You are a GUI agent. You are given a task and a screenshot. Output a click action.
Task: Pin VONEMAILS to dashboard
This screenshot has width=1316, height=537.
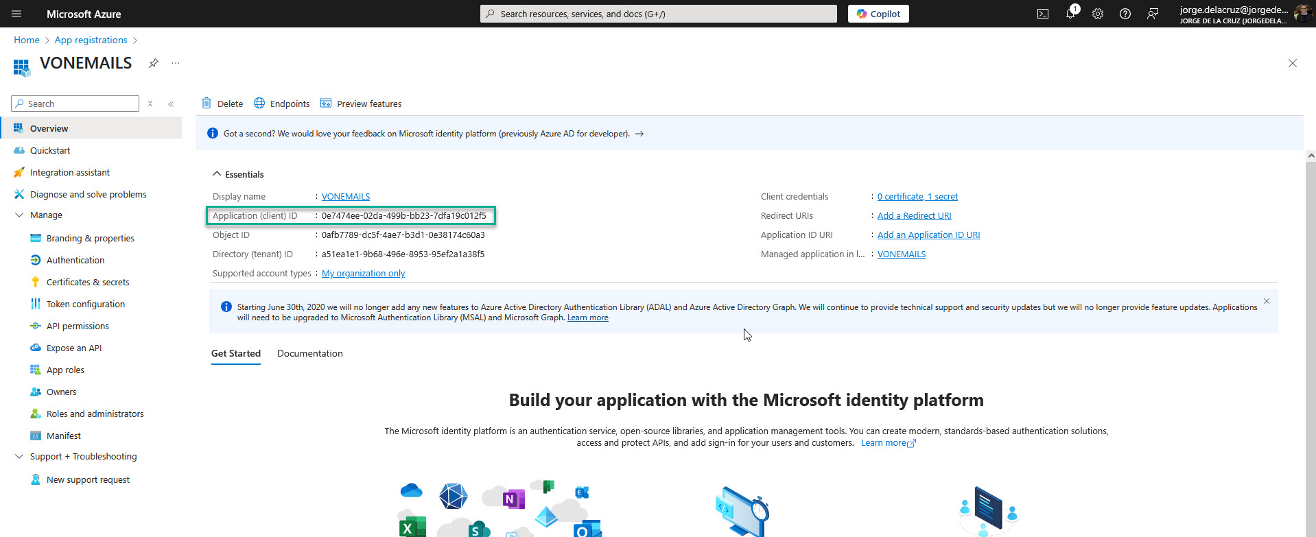pos(154,63)
